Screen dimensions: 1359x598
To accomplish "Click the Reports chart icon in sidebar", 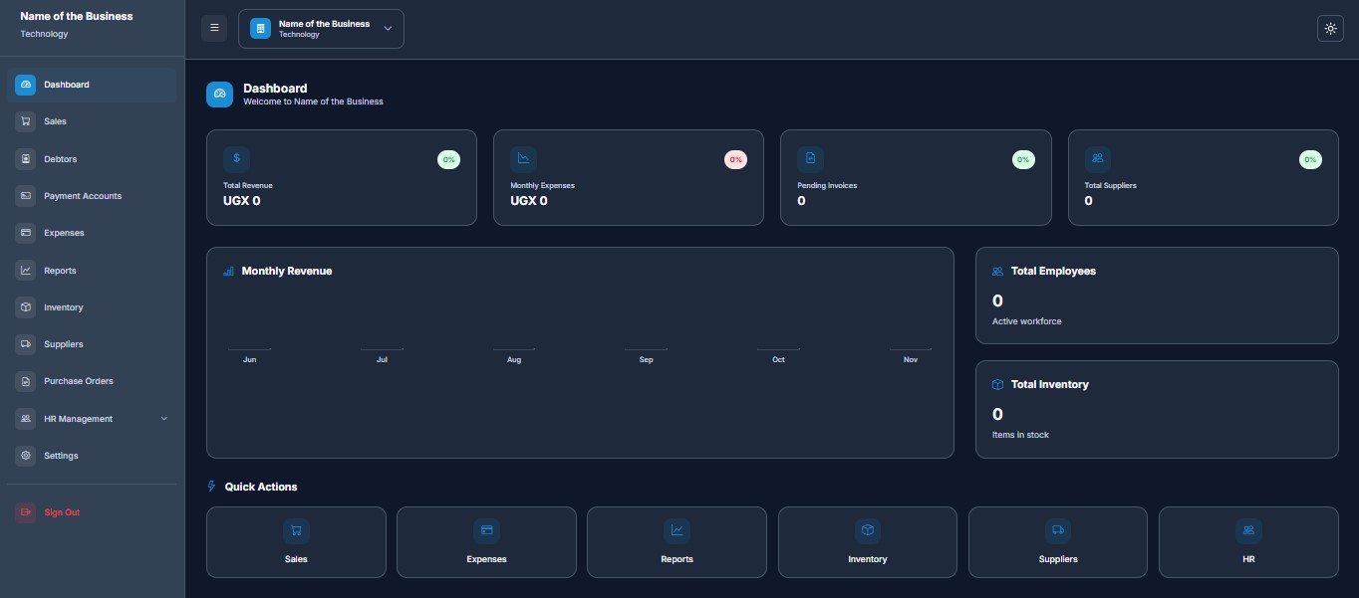I will [x=25, y=271].
